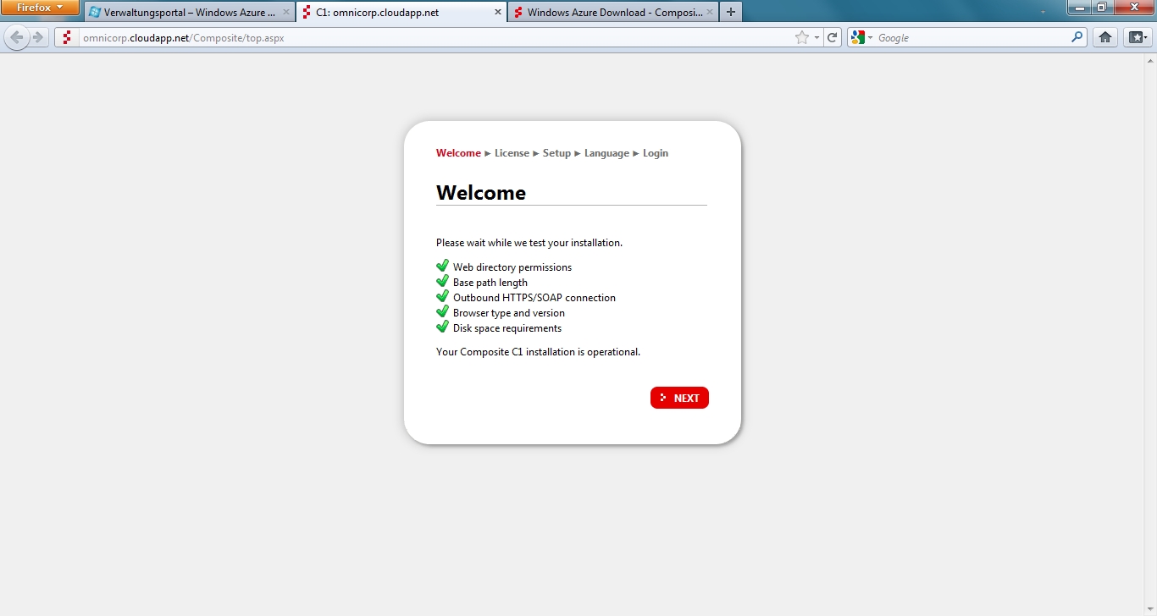Open the Firefox application menu
This screenshot has height=616, width=1157.
40,8
